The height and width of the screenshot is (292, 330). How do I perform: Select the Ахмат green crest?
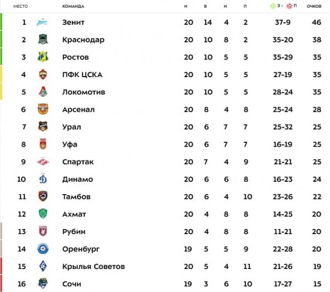43,214
